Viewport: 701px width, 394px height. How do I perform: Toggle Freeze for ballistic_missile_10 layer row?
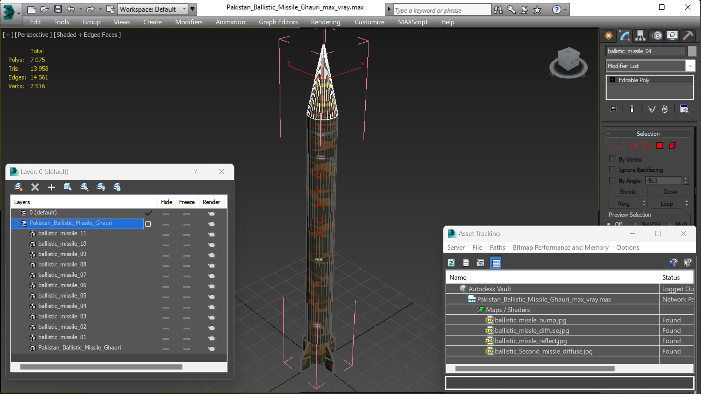point(187,245)
